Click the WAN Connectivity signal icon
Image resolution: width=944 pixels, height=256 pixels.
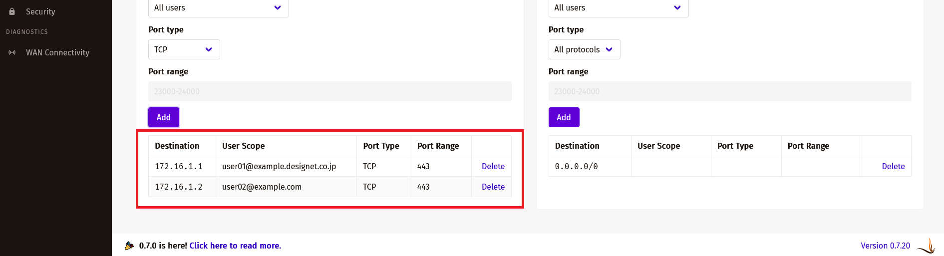(12, 52)
